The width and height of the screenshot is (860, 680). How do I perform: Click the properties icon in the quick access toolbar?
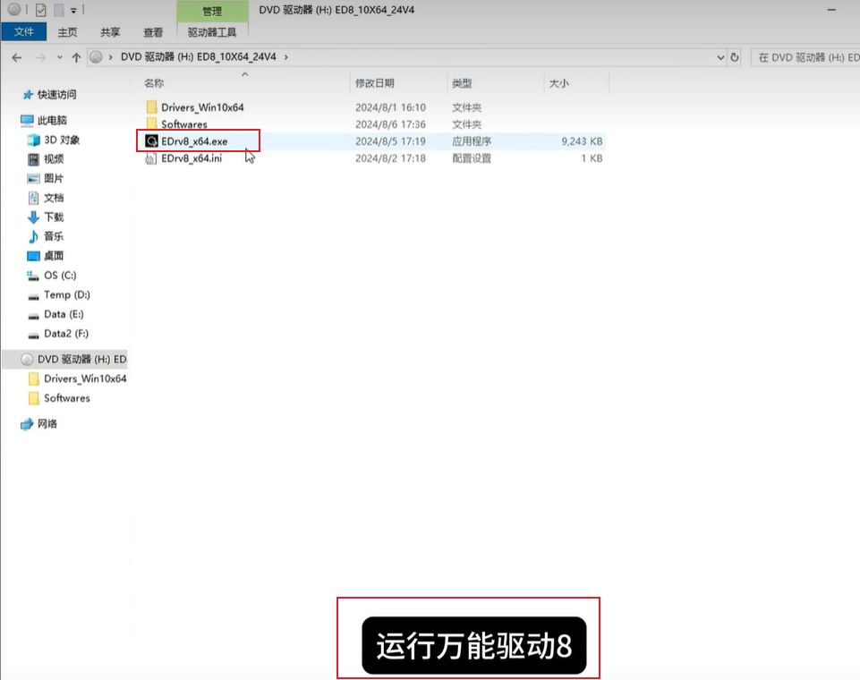40,11
